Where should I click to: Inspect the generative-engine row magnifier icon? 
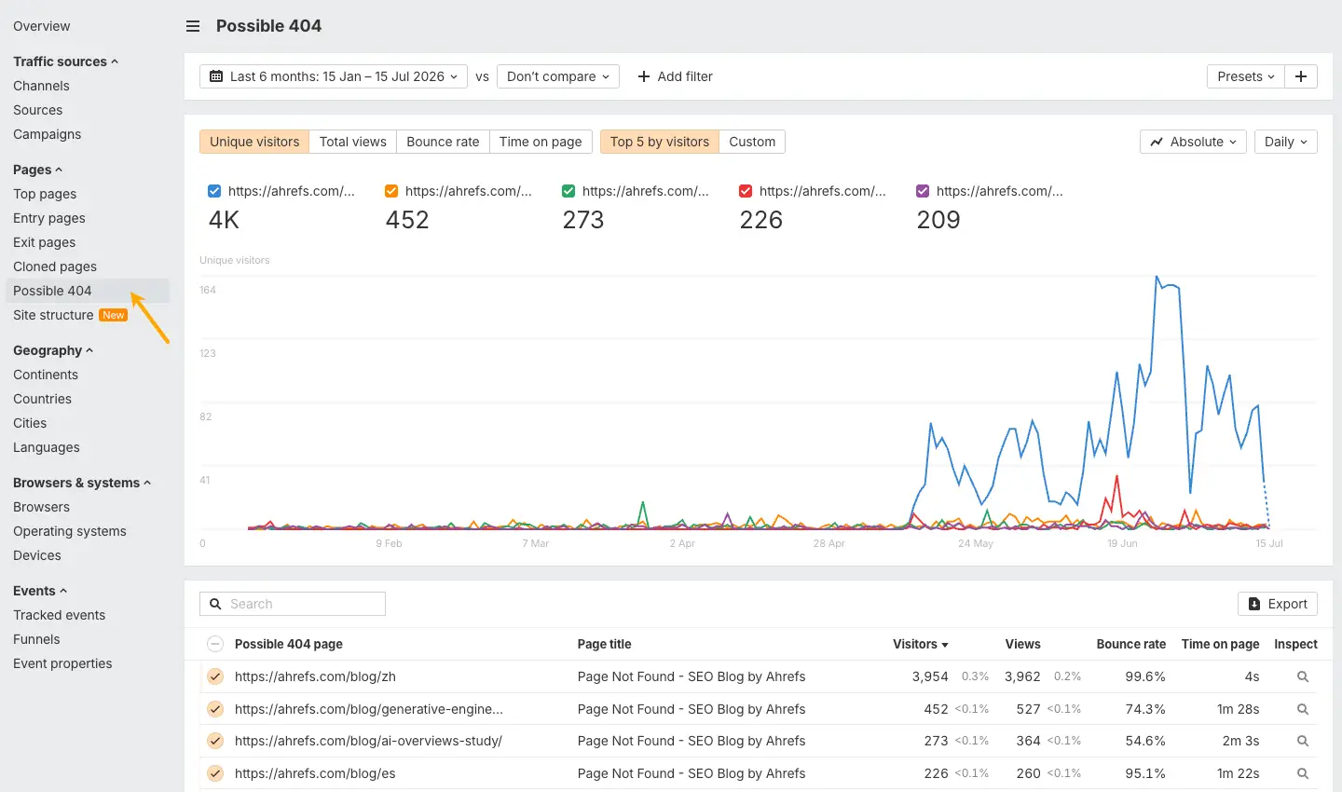click(1303, 709)
